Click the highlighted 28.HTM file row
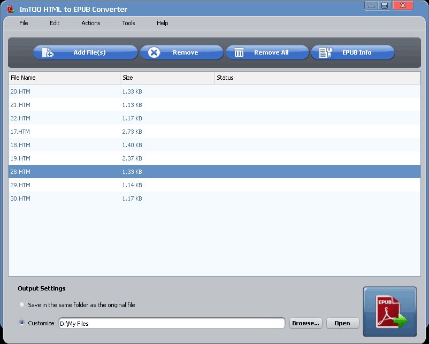The image size is (429, 344). [215, 172]
